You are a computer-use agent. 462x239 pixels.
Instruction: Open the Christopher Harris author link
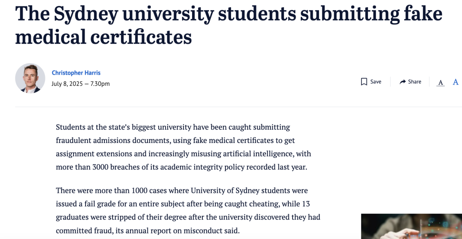[76, 73]
